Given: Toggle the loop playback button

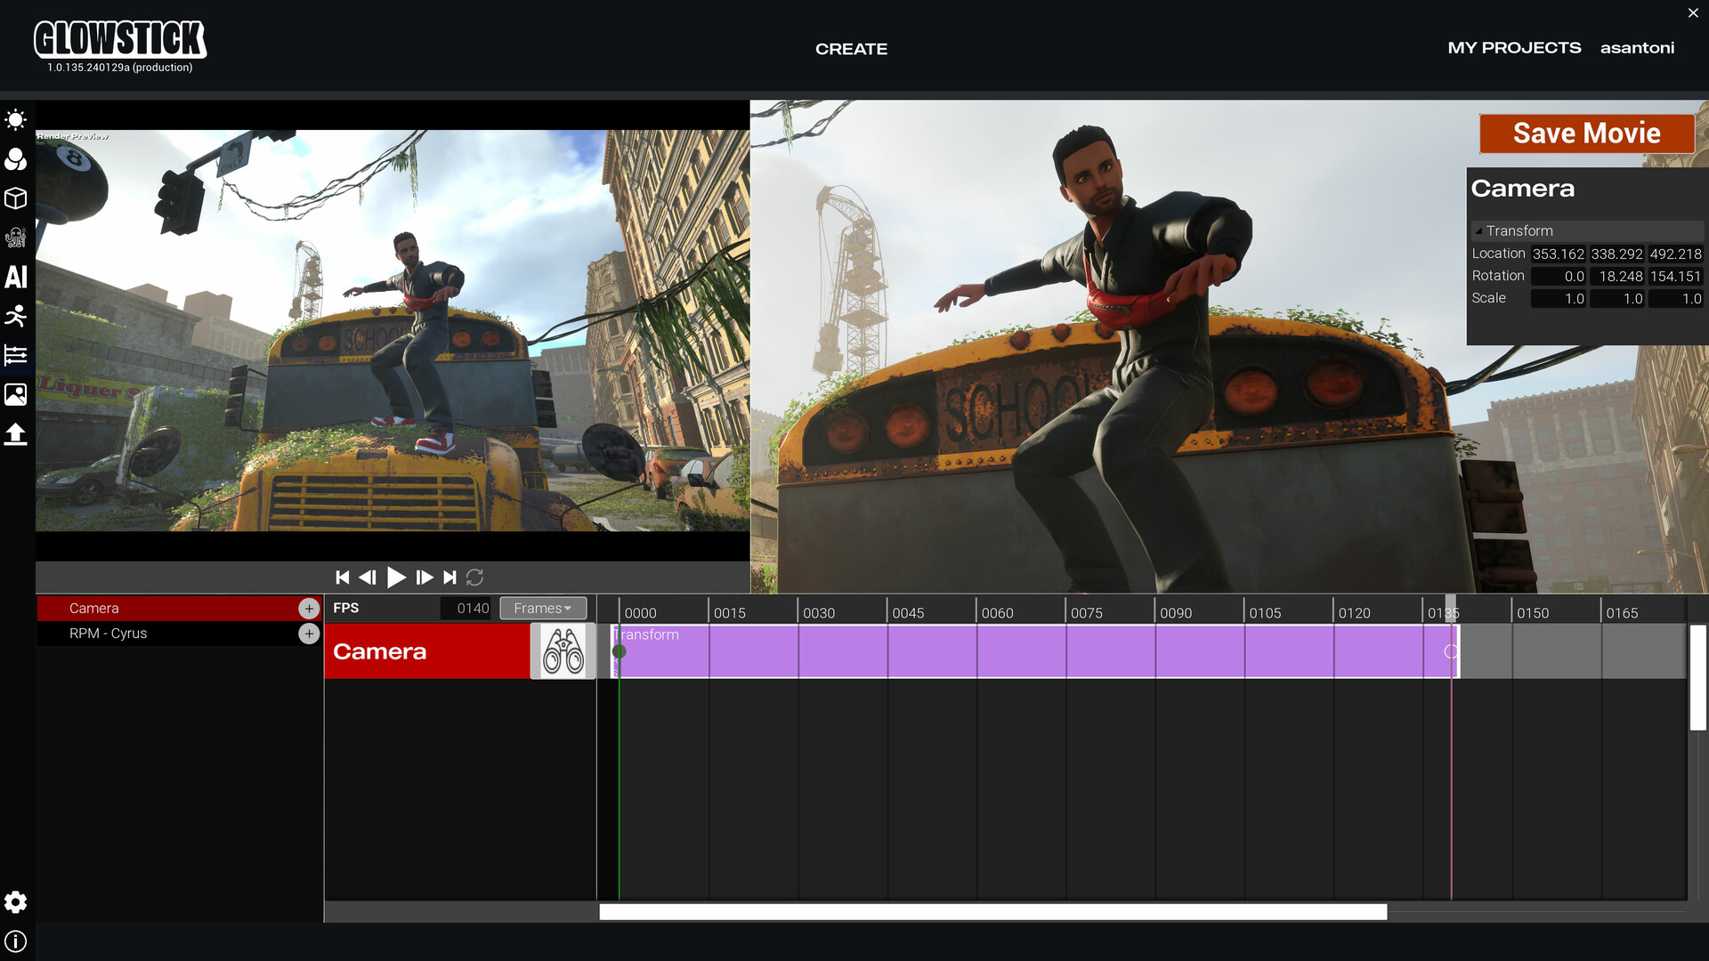Looking at the screenshot, I should pyautogui.click(x=475, y=577).
